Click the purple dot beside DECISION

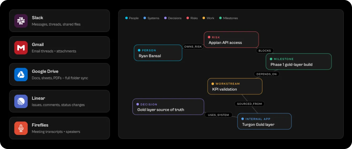(138, 105)
